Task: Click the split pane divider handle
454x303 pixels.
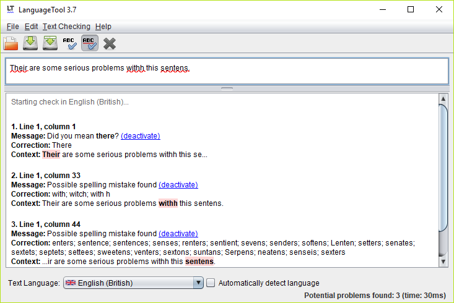Action: coord(227,88)
